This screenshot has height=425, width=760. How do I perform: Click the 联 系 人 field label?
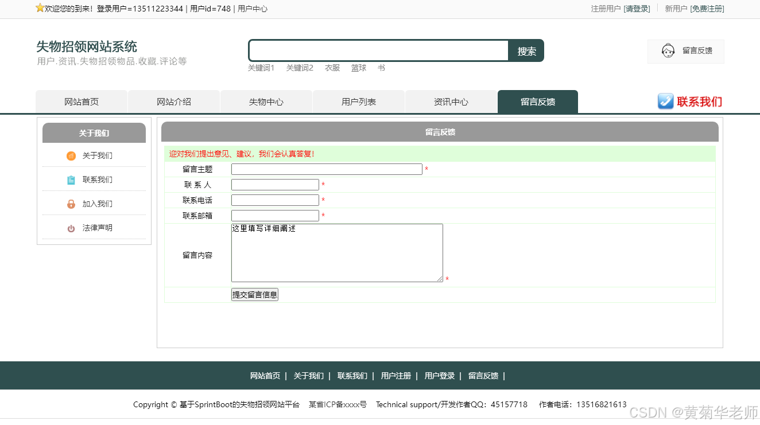[x=197, y=185]
